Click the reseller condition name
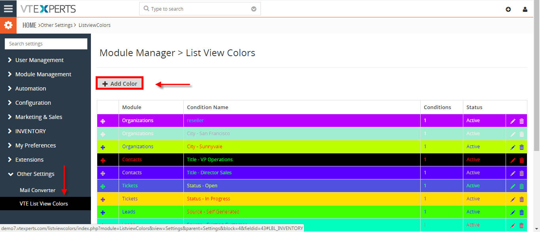540x232 pixels. [195, 121]
